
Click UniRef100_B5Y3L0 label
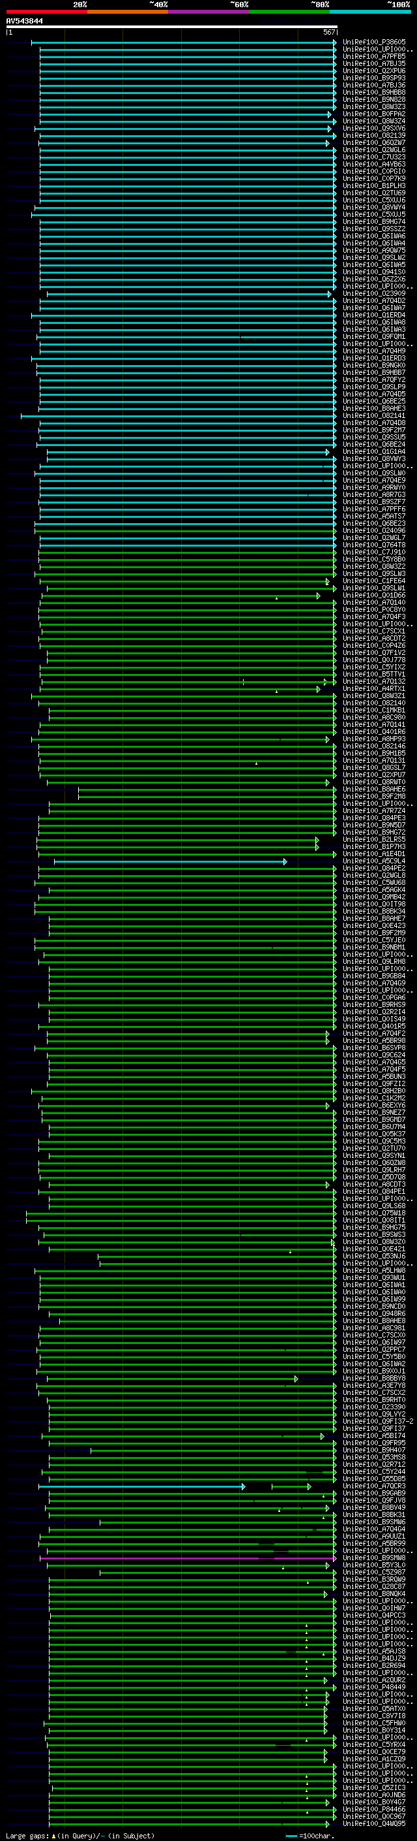(x=373, y=1565)
